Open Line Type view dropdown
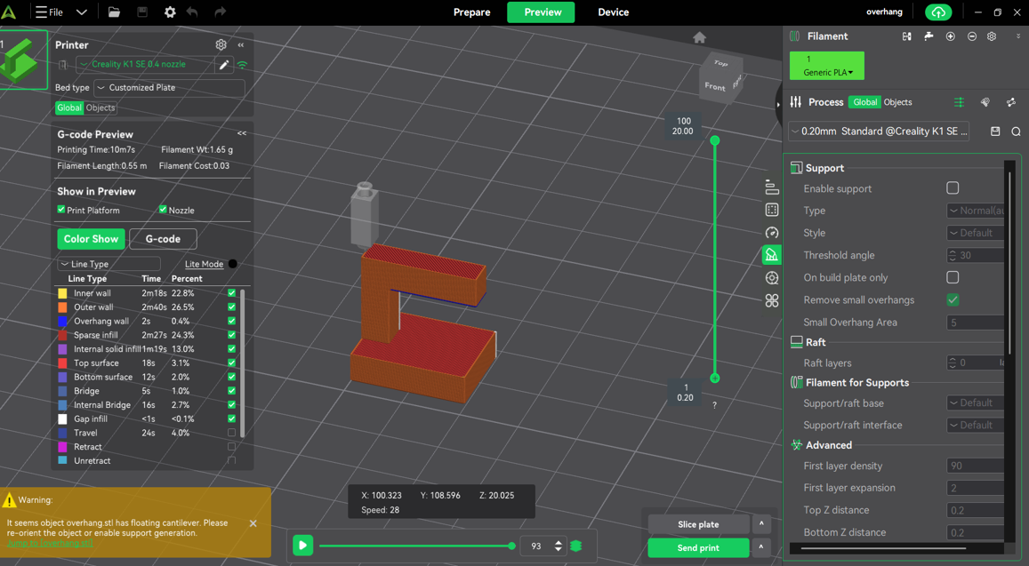The image size is (1029, 566). [109, 264]
